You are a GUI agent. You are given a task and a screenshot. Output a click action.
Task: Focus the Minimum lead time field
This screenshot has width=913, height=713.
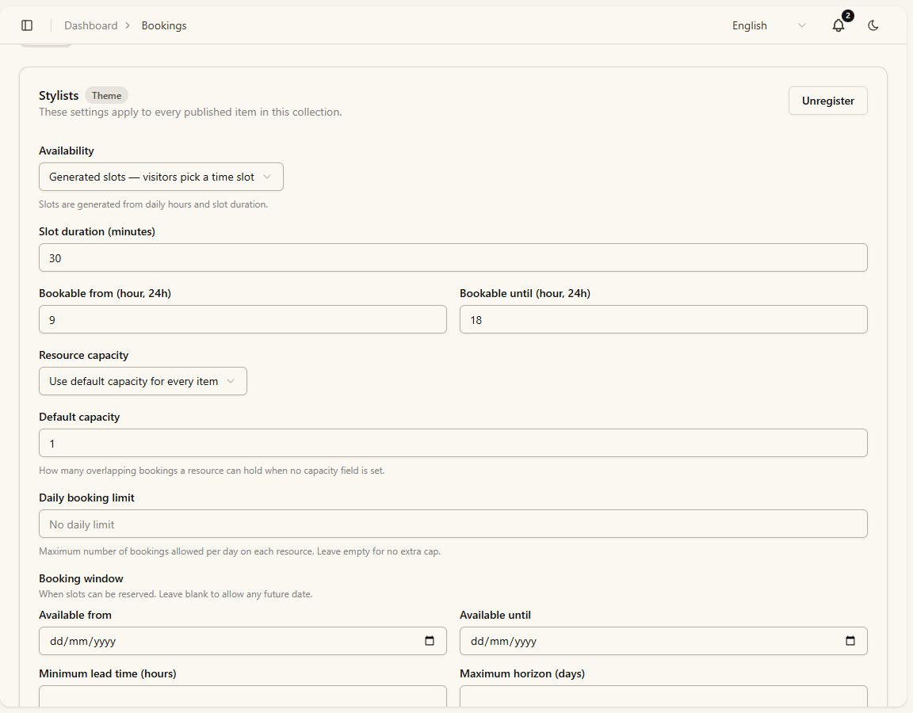243,696
